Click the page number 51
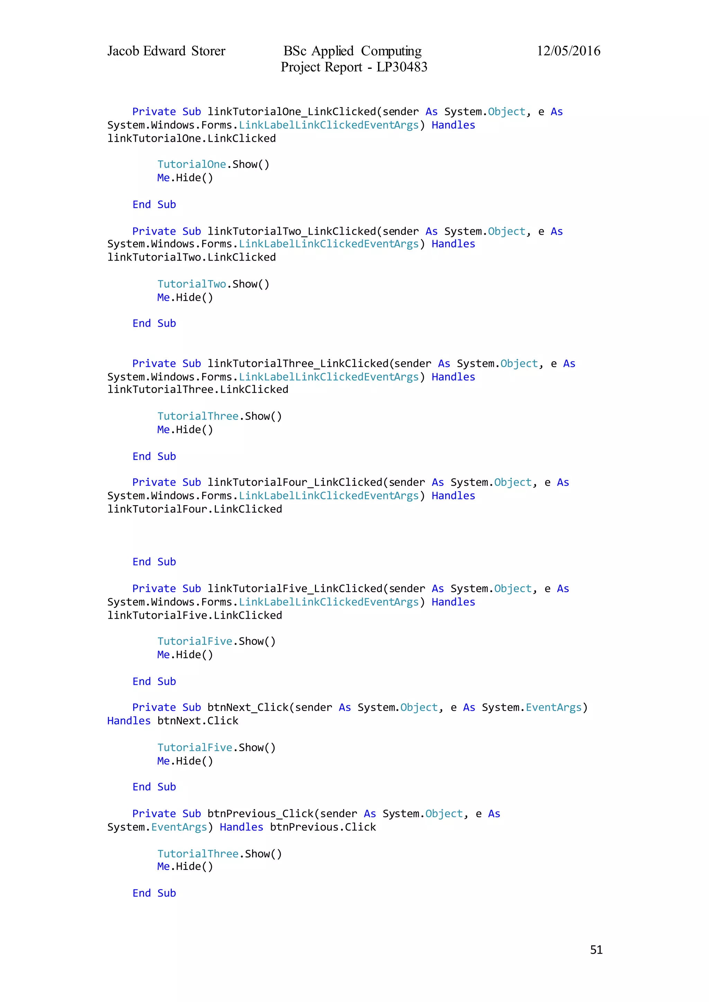Screen dimensions: 709x1002 (x=596, y=950)
